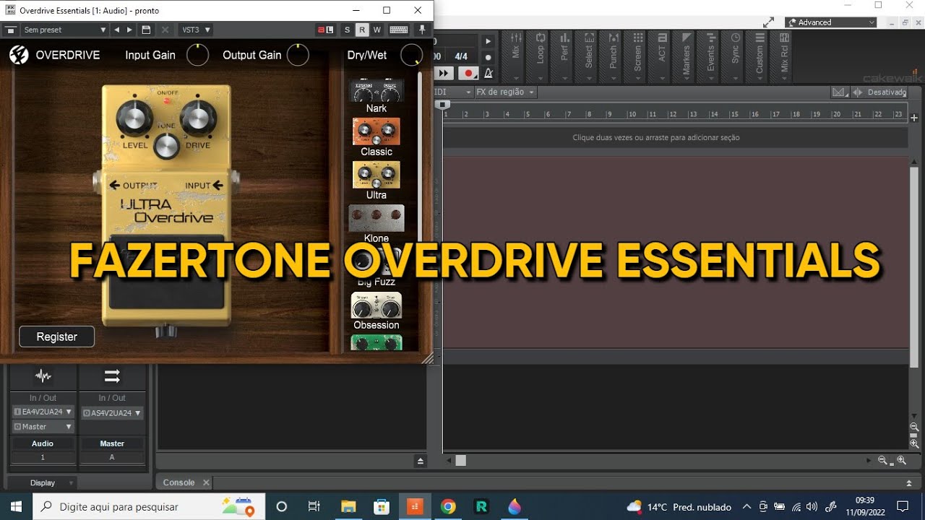
Task: Go to previous preset arrow
Action: (116, 30)
